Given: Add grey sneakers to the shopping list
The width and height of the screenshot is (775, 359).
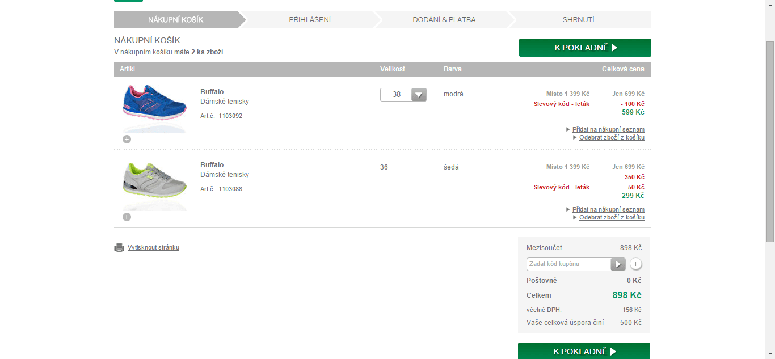Looking at the screenshot, I should tap(608, 209).
